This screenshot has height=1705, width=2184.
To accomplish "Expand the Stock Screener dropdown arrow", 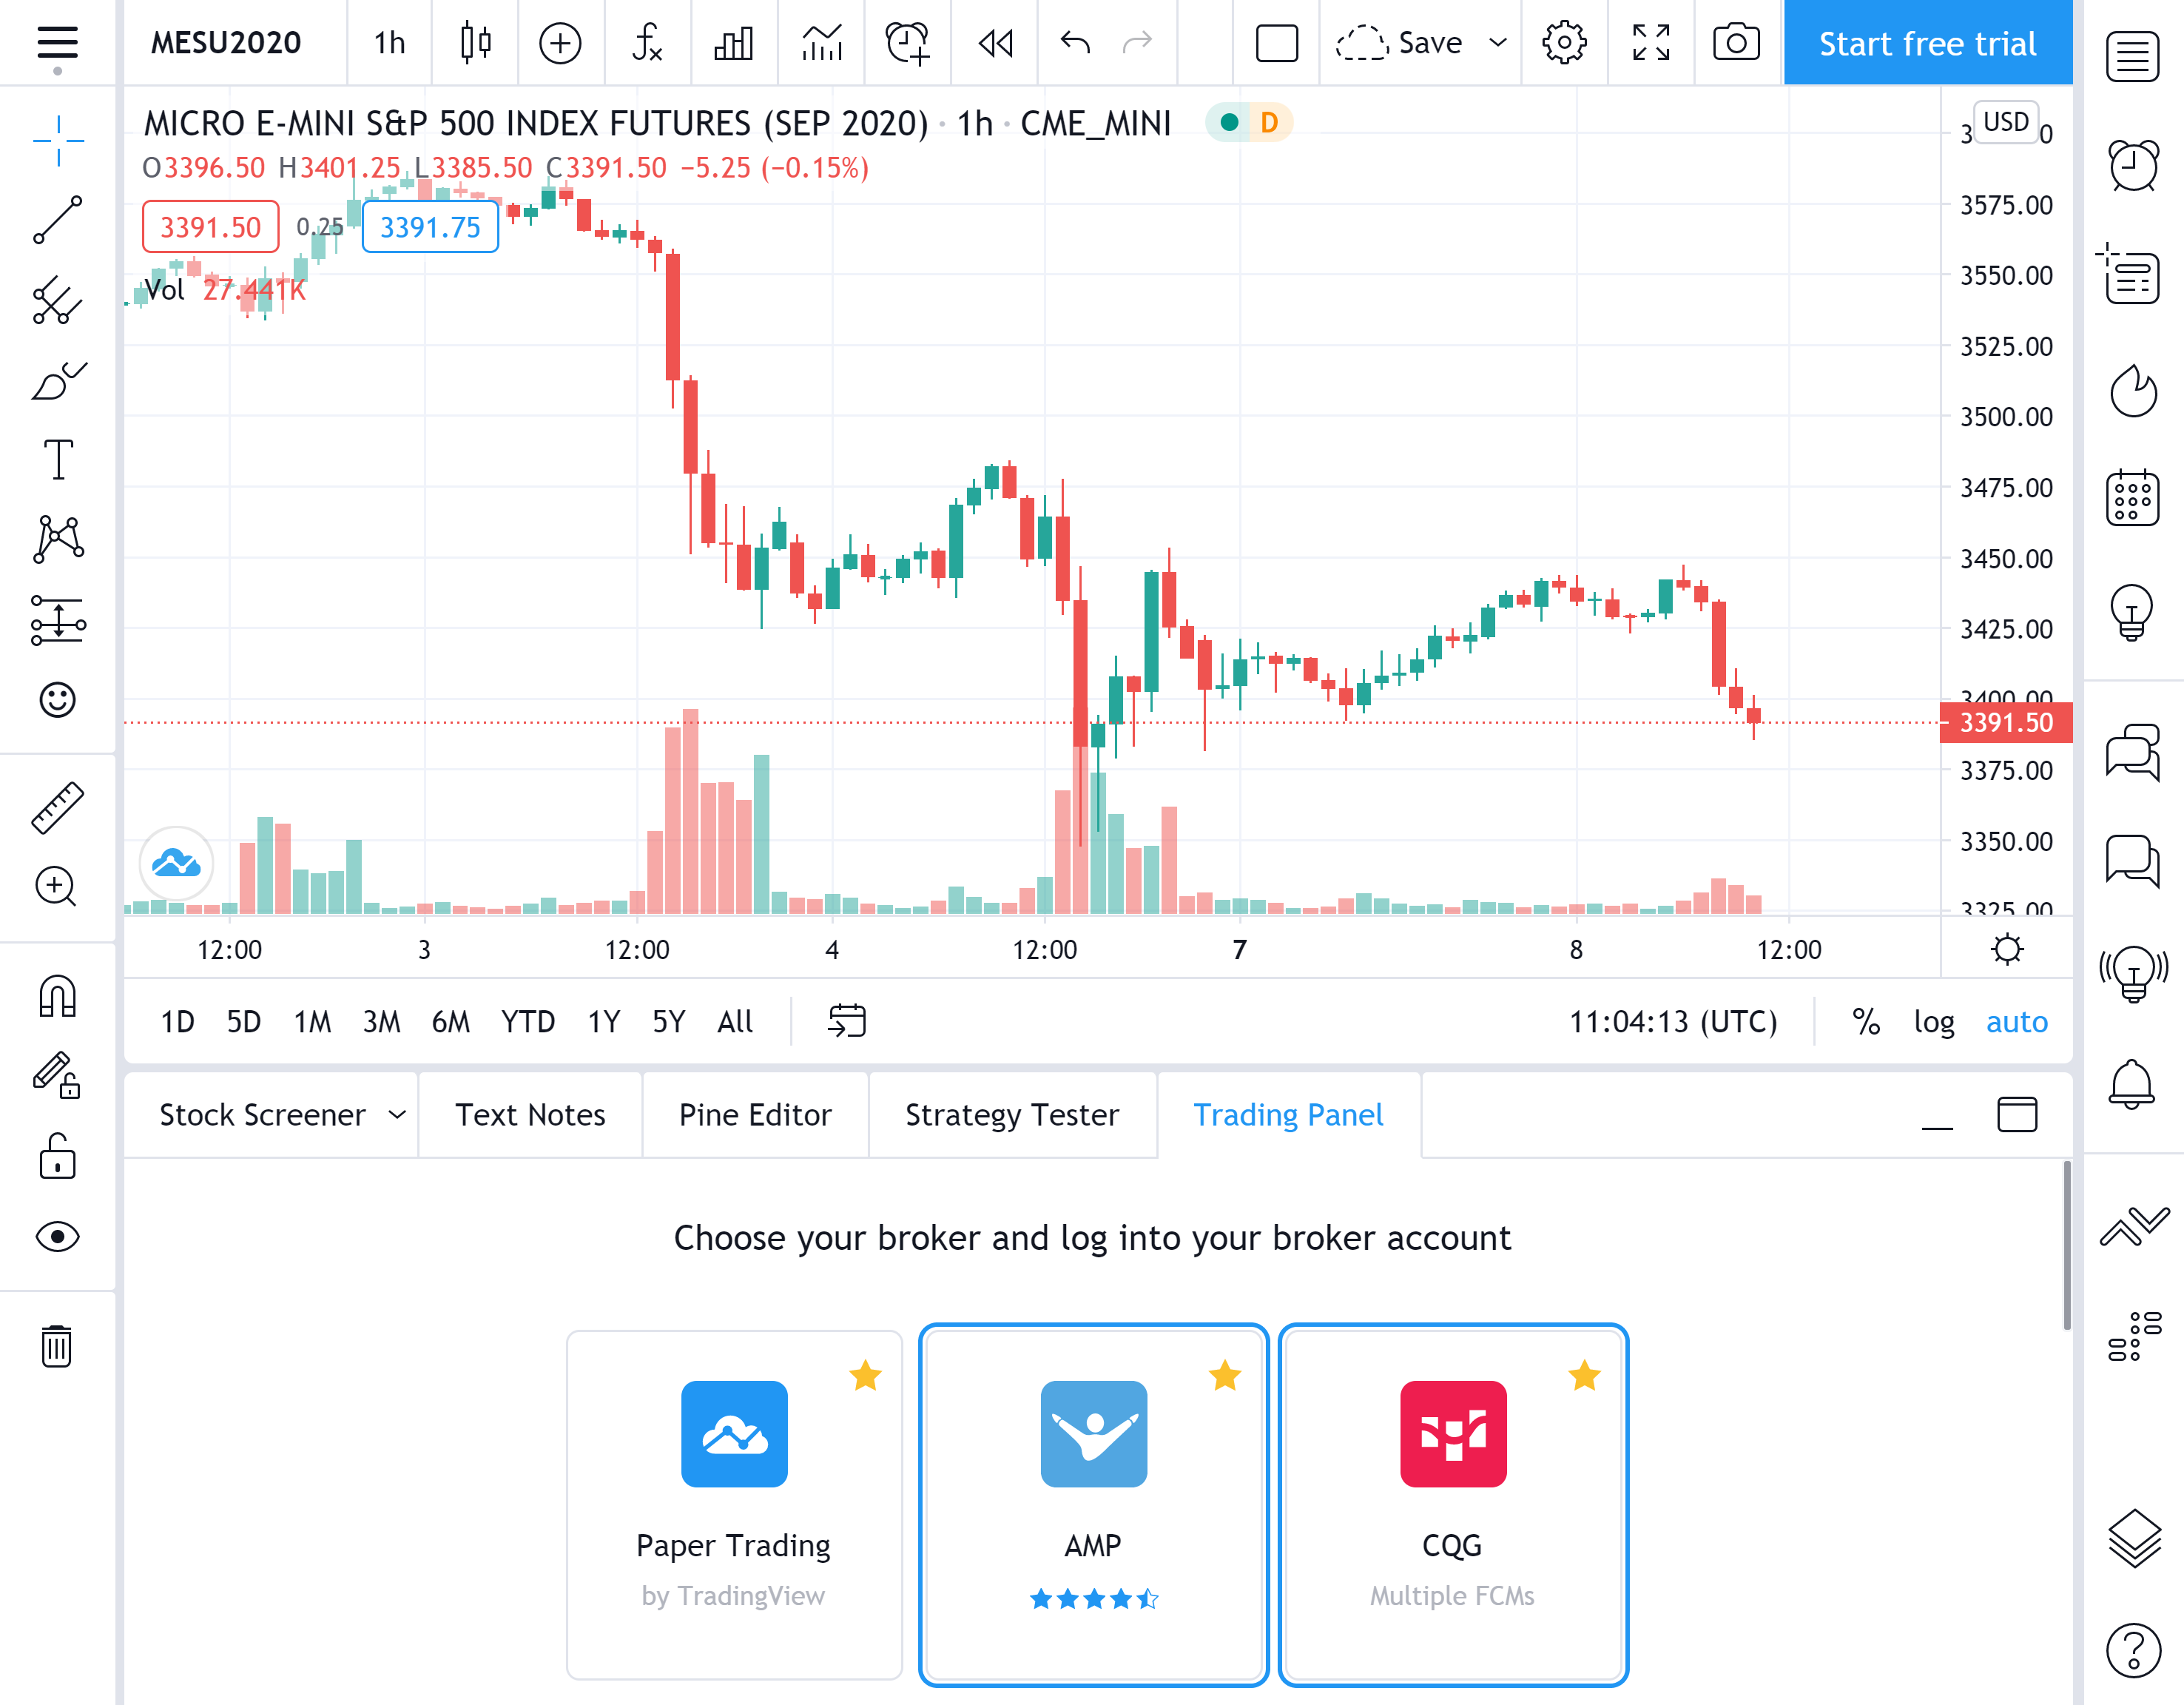I will [x=397, y=1115].
